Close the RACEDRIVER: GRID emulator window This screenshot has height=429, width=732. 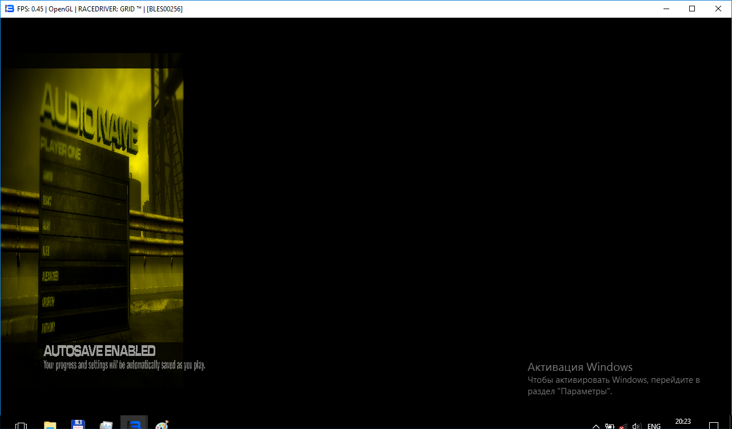click(718, 9)
